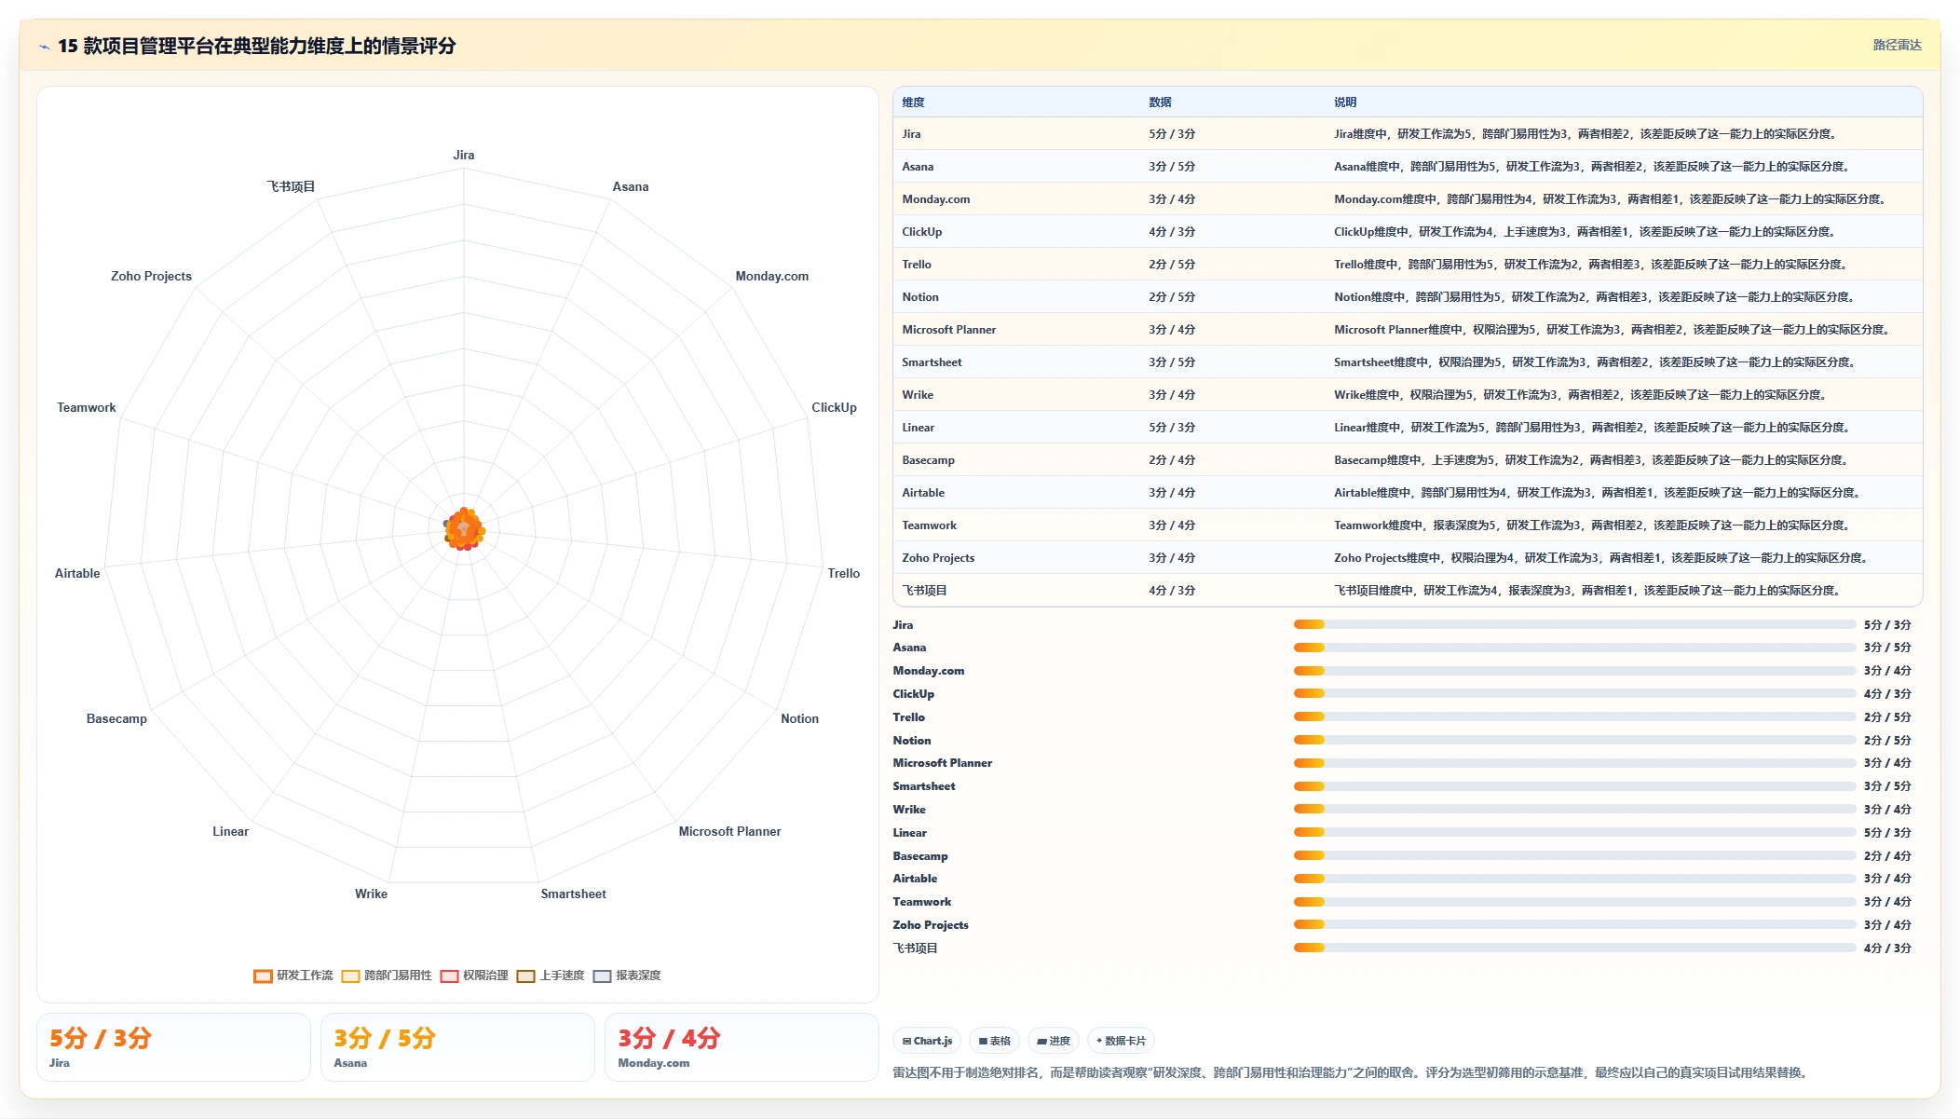Toggle the 研发工作流 legend dataset
The image size is (1960, 1119).
[293, 976]
